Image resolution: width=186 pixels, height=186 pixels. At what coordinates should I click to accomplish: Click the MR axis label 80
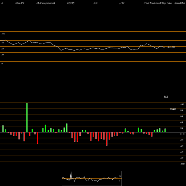pyautogui.click(x=182, y=110)
